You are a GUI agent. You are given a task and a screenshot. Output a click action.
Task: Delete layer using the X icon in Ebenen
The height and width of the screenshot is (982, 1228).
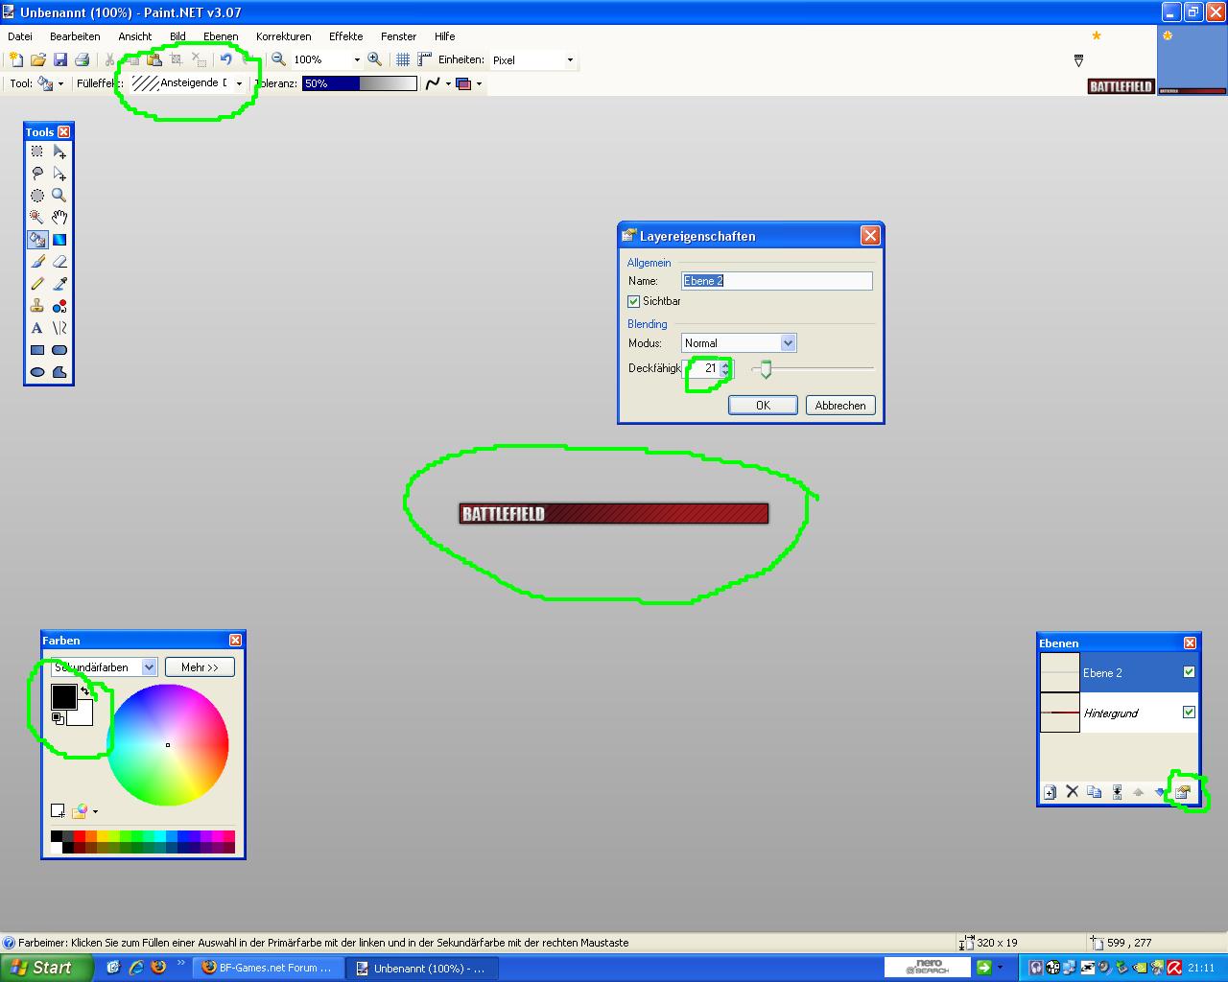1073,792
